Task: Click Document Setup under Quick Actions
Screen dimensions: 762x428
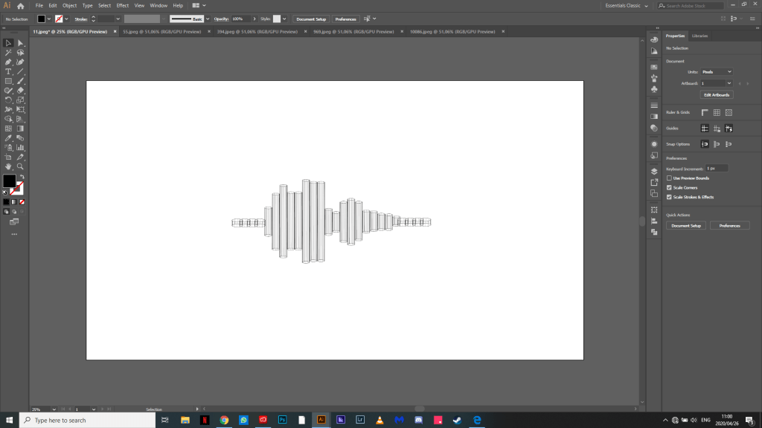Action: coord(685,225)
